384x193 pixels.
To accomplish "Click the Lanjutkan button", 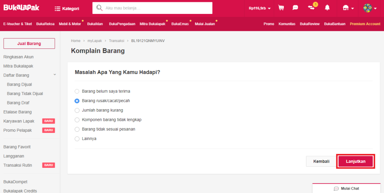I will tap(355, 161).
